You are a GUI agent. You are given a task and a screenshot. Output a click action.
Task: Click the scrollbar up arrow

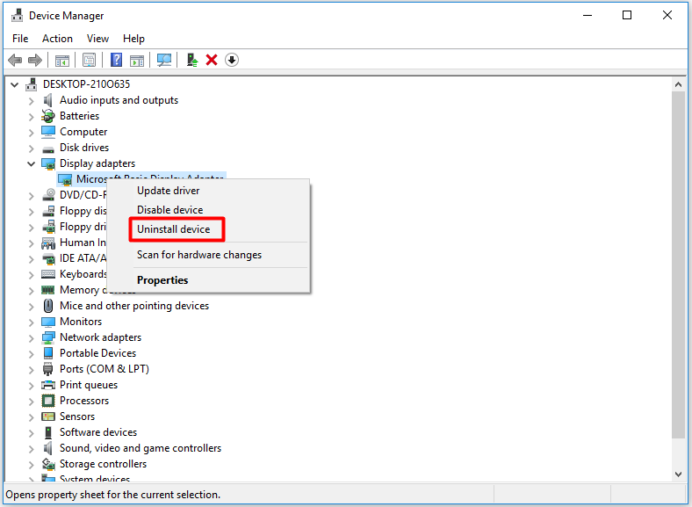[678, 84]
